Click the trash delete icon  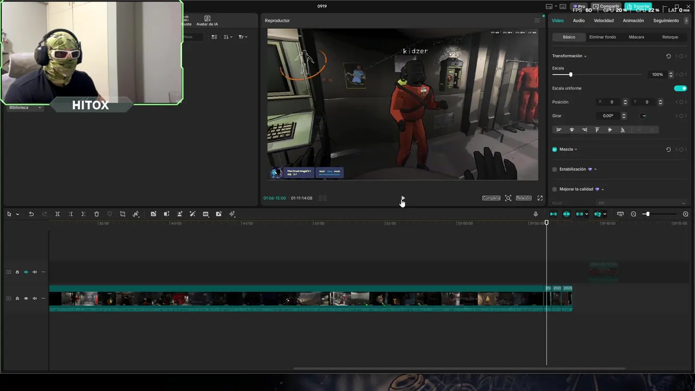click(x=97, y=214)
